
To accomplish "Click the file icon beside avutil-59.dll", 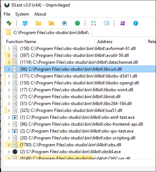I will click(x=15, y=55).
